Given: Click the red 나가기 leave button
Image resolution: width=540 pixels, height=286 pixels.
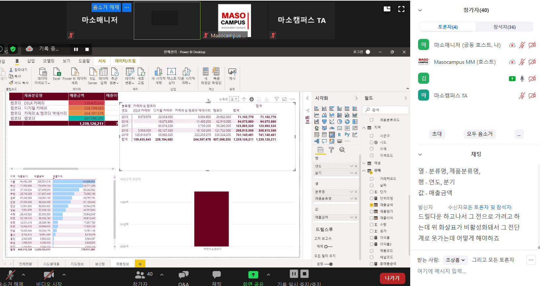Looking at the screenshot, I should point(392,278).
